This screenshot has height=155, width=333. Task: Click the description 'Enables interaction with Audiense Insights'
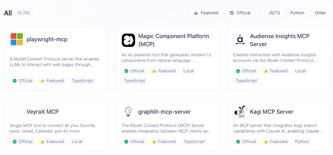[x=275, y=58]
